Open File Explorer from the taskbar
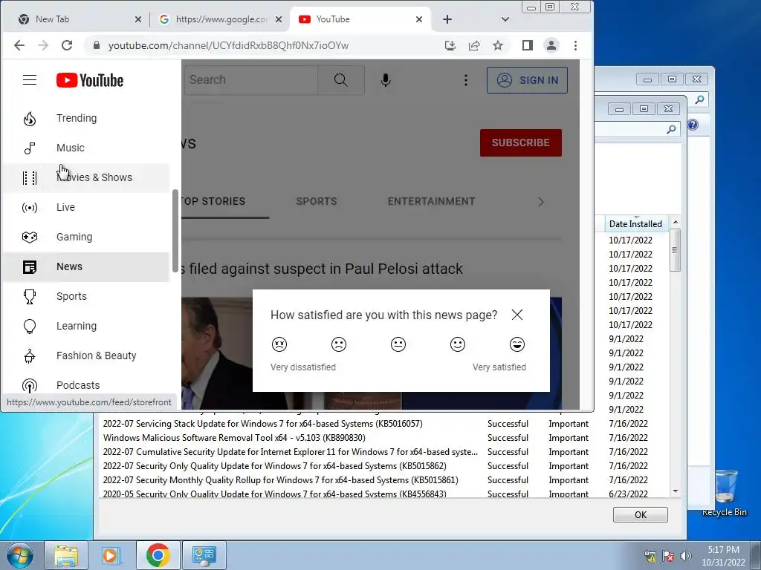 point(66,555)
